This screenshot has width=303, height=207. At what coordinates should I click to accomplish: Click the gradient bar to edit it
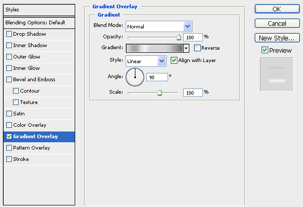pyautogui.click(x=155, y=48)
